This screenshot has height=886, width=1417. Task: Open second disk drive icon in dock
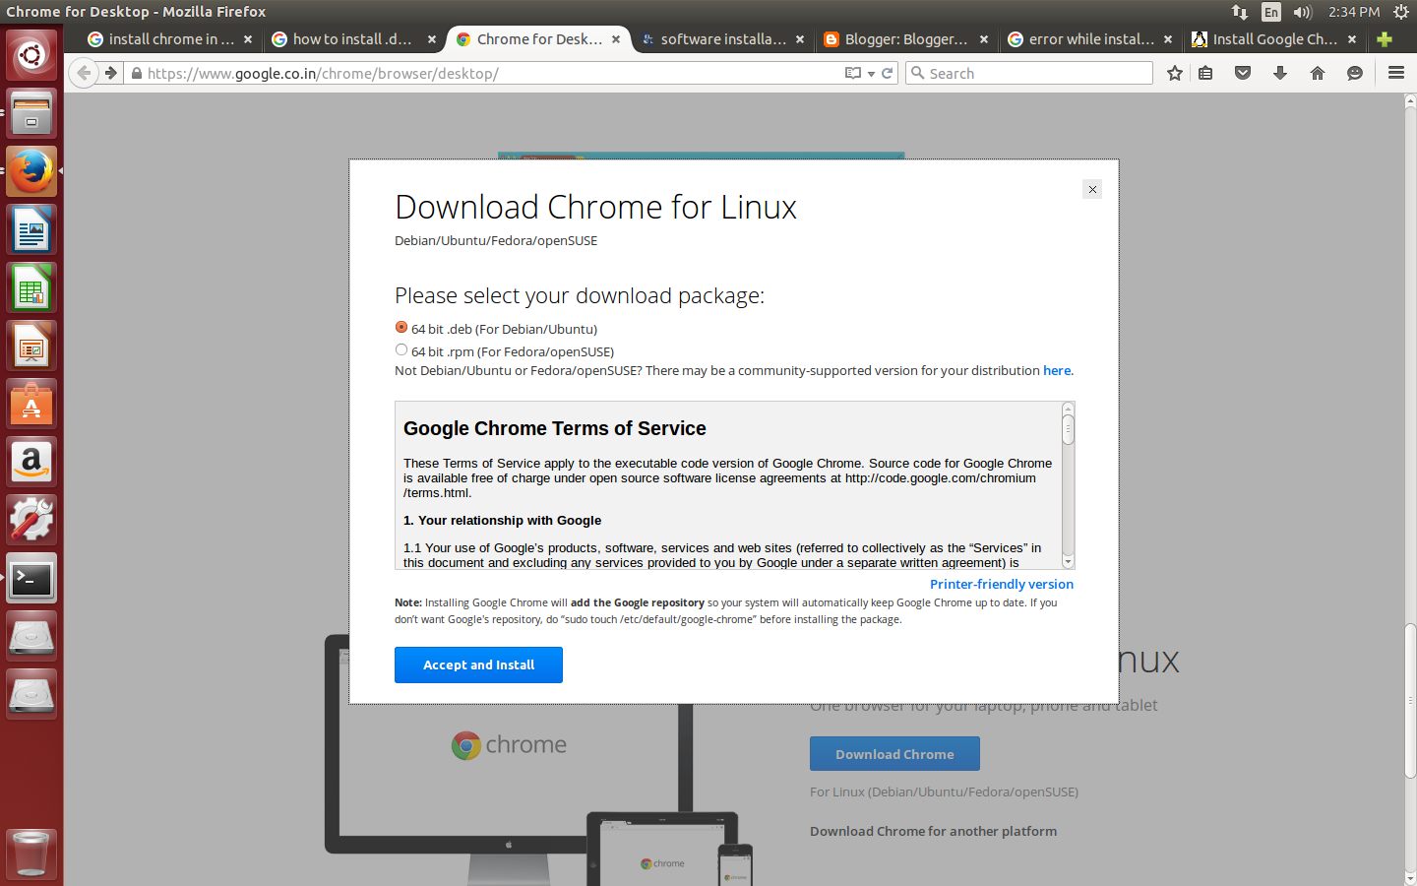31,694
